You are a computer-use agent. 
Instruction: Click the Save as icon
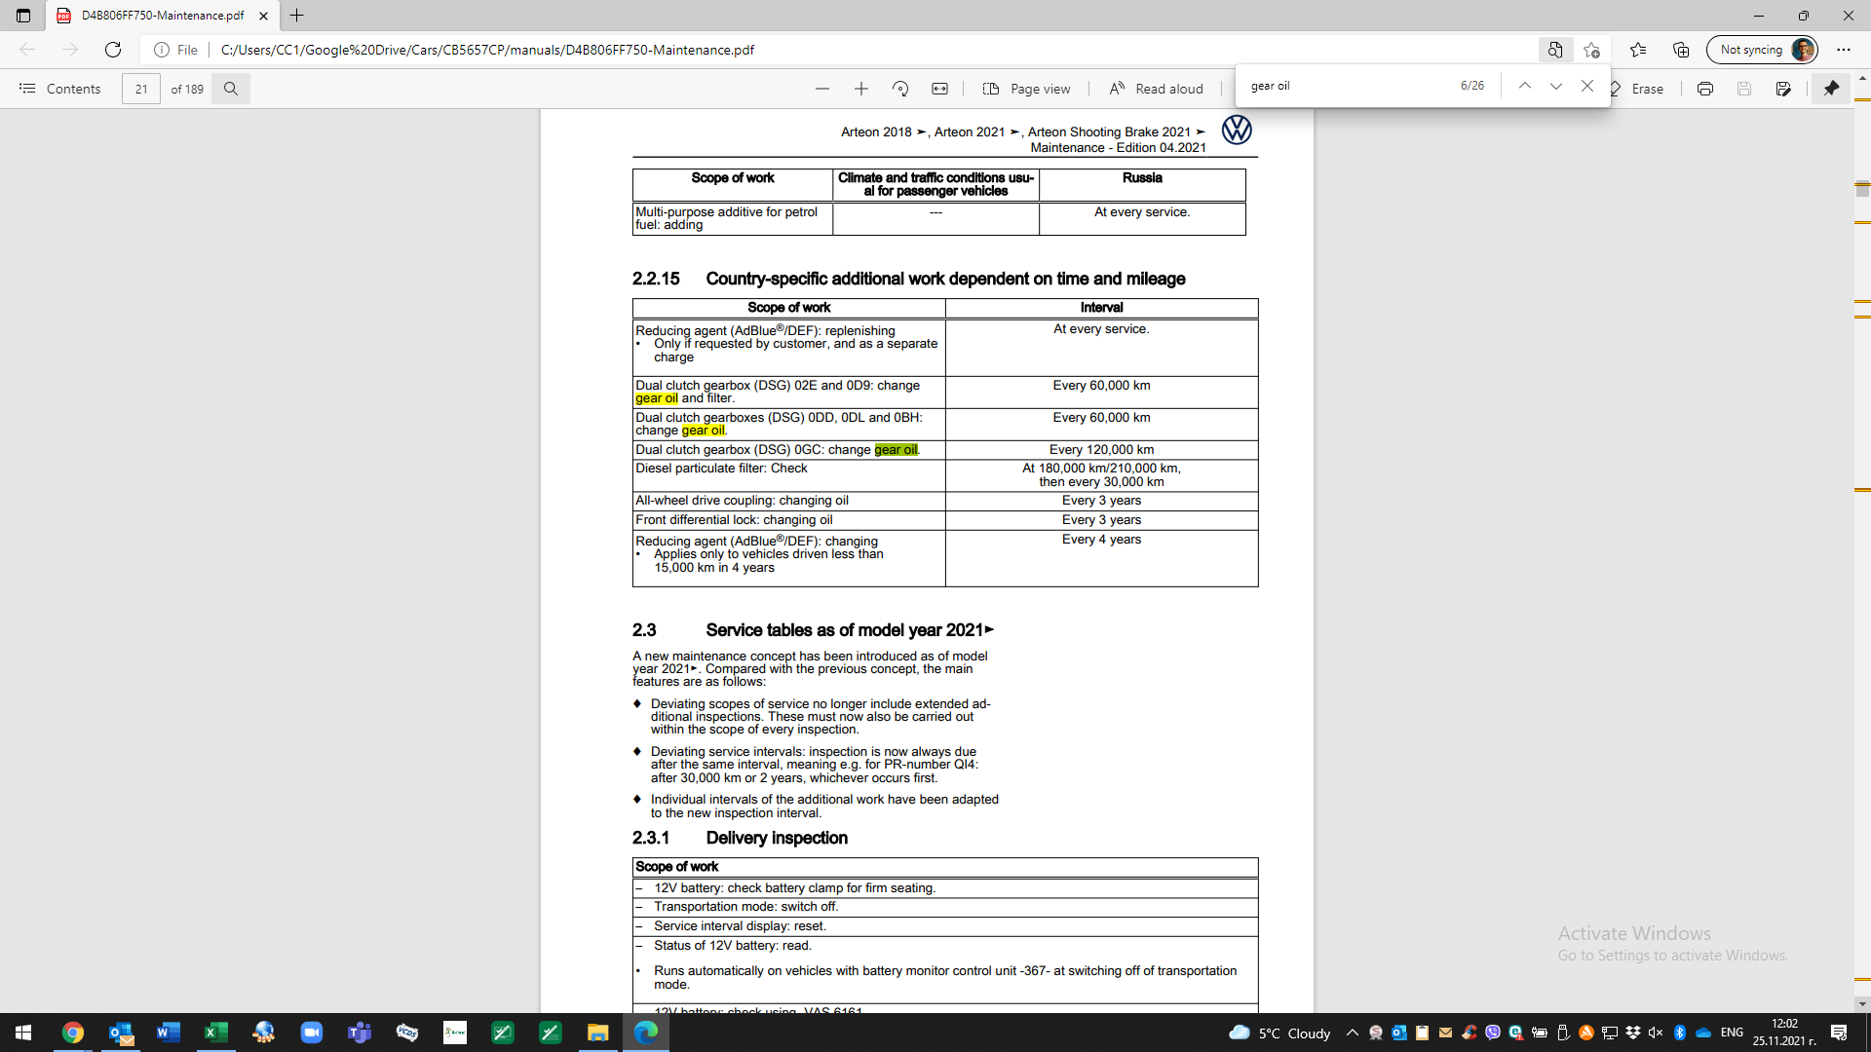[1783, 89]
